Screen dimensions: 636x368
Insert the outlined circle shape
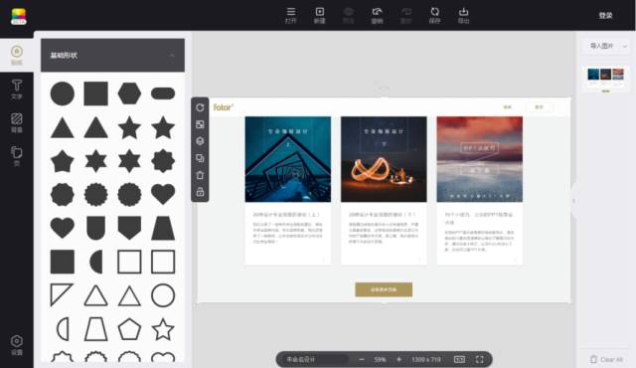point(163,295)
